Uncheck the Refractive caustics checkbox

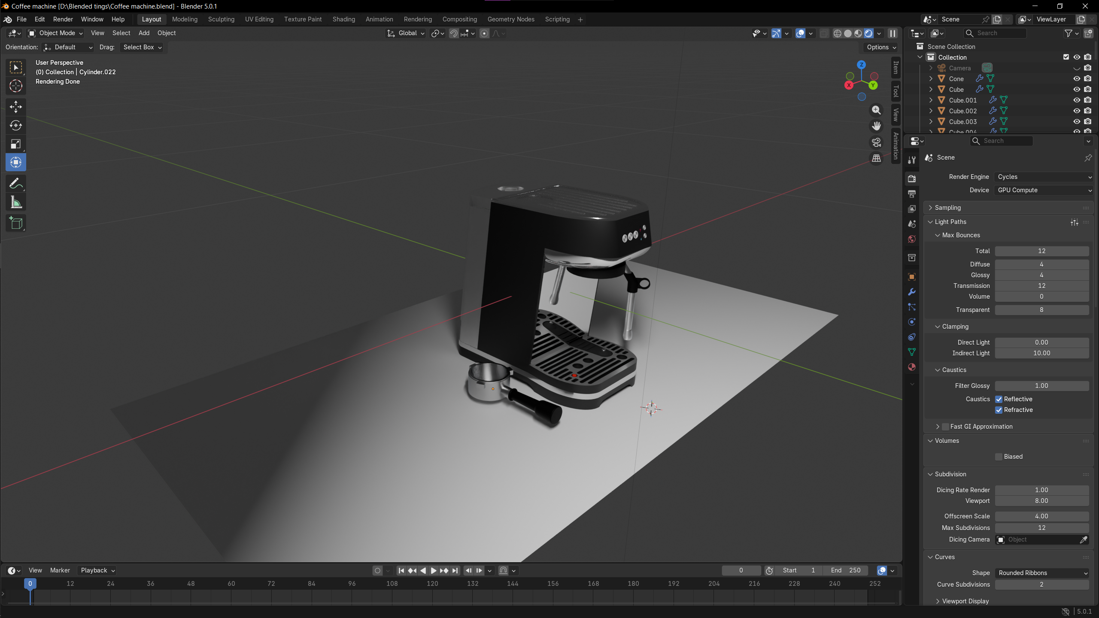pyautogui.click(x=999, y=410)
